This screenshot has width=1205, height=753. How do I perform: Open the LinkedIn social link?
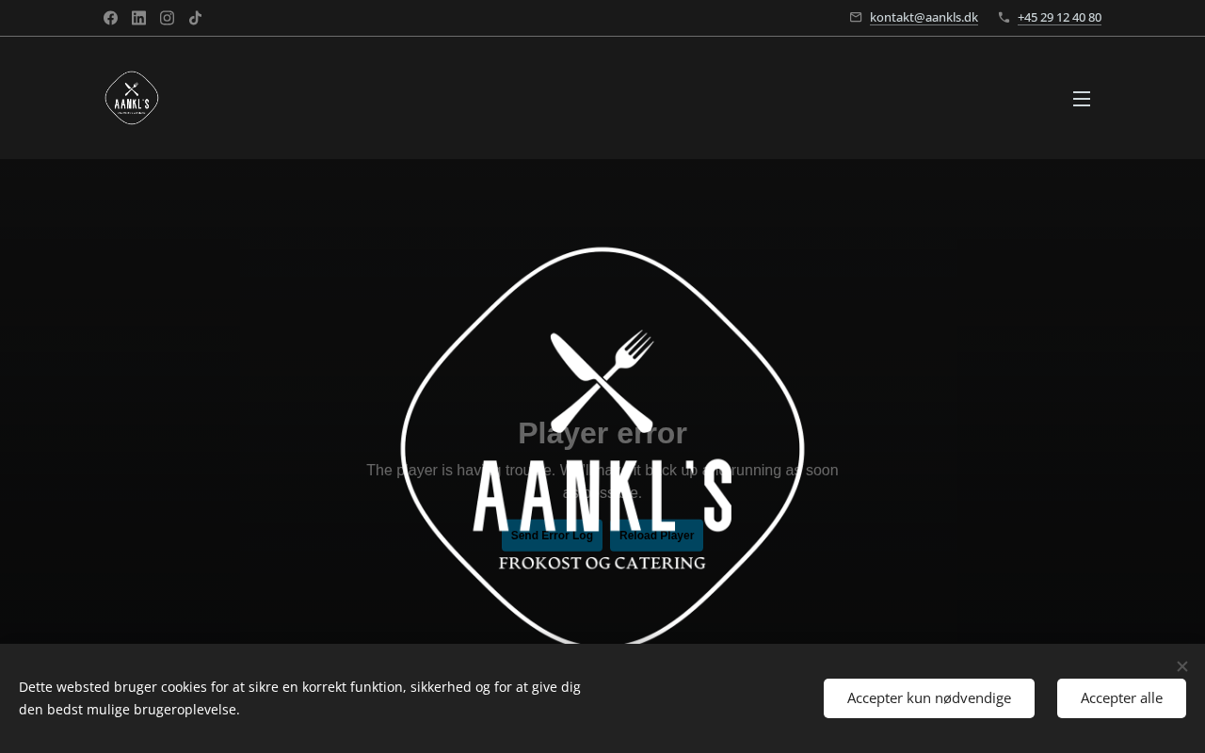tap(138, 18)
